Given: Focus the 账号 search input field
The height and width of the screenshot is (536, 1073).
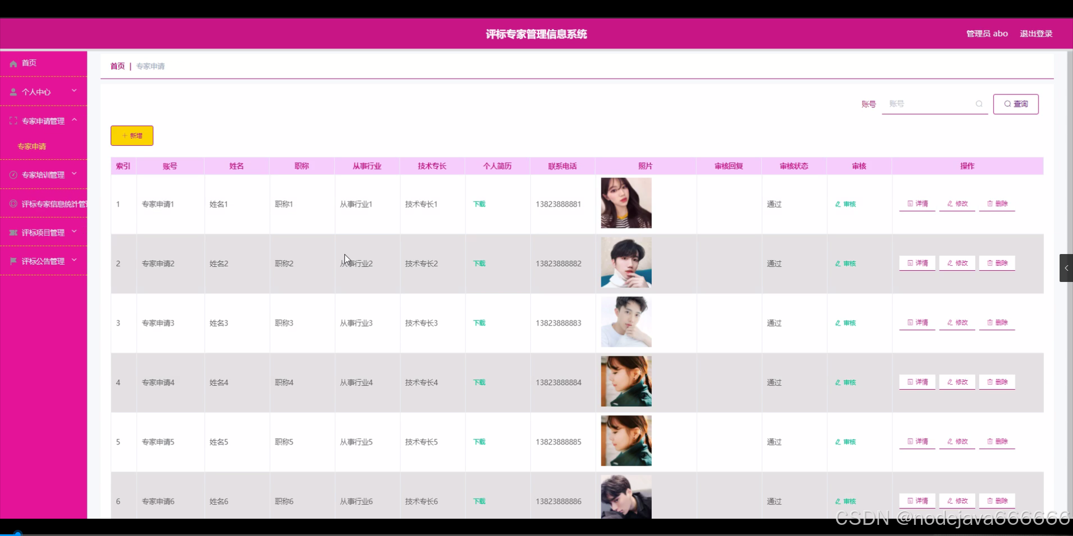Looking at the screenshot, I should tap(934, 104).
